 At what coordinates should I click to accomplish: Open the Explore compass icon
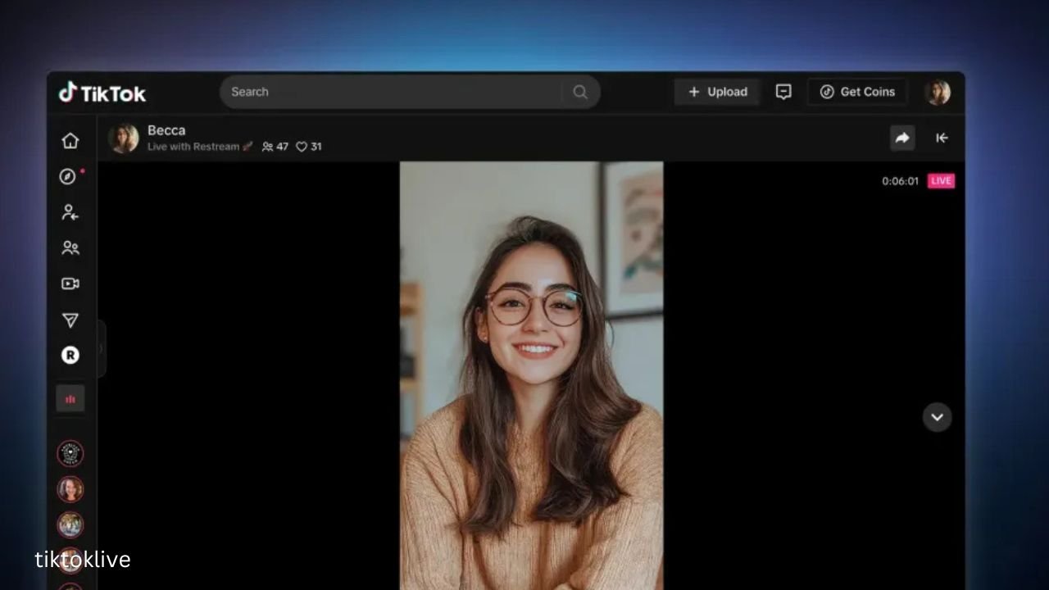click(69, 176)
